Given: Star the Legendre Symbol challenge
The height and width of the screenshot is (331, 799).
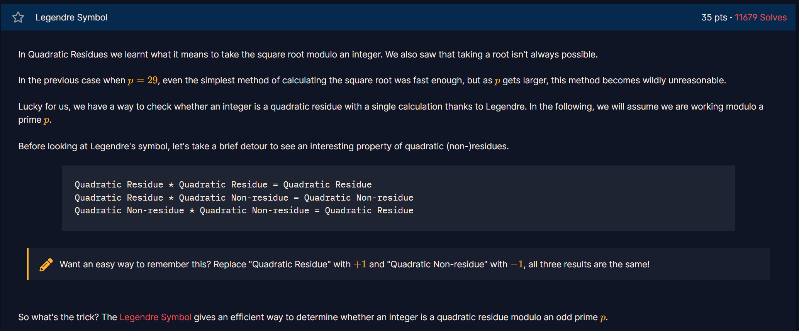Looking at the screenshot, I should point(18,17).
